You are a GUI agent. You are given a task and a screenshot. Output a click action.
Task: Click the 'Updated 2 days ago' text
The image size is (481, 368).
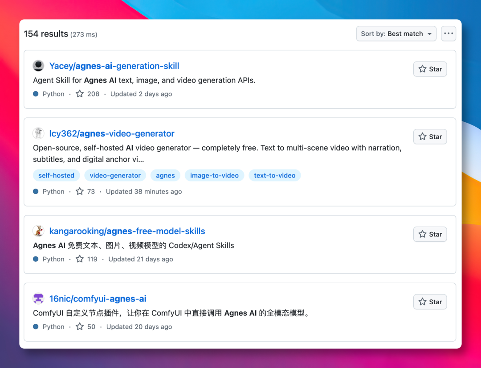[x=141, y=94]
